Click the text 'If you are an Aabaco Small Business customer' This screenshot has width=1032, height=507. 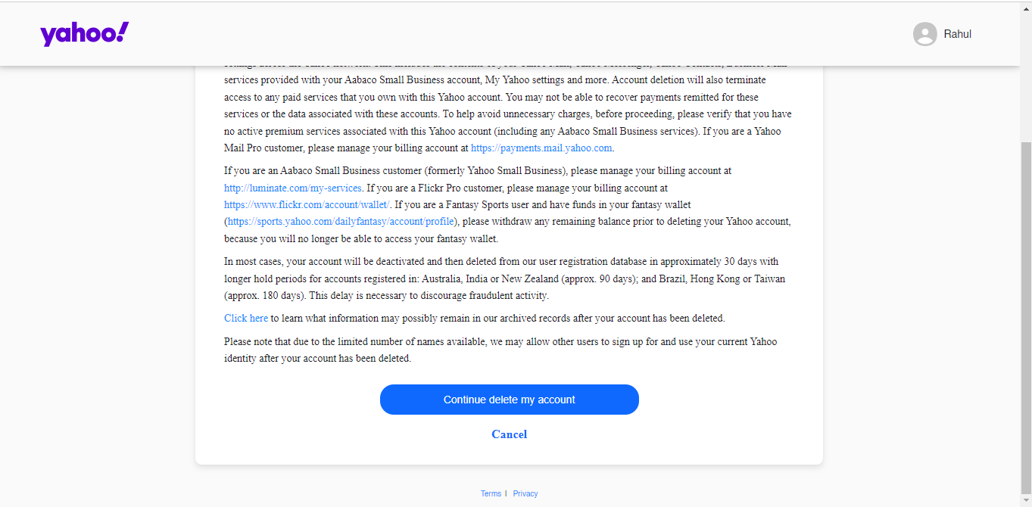[323, 171]
